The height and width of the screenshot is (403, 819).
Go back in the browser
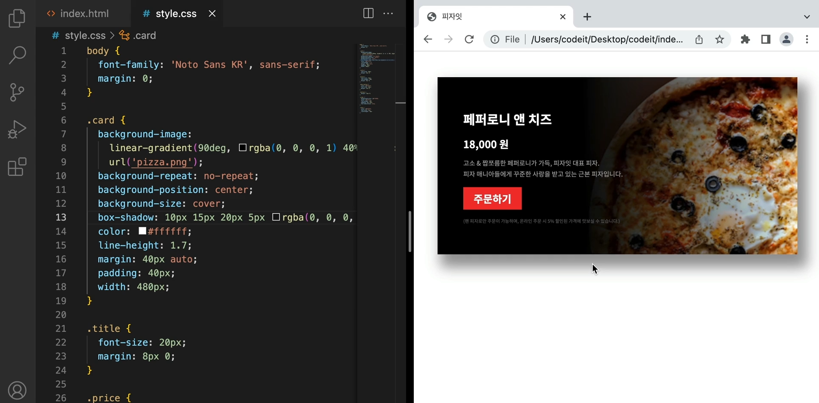[427, 39]
